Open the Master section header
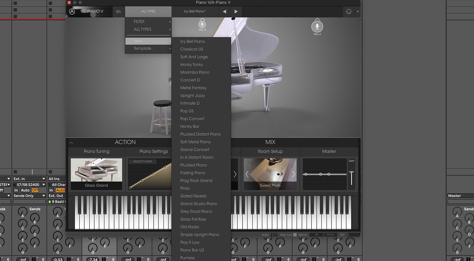Viewport: 474px width, 261px height. 329,151
